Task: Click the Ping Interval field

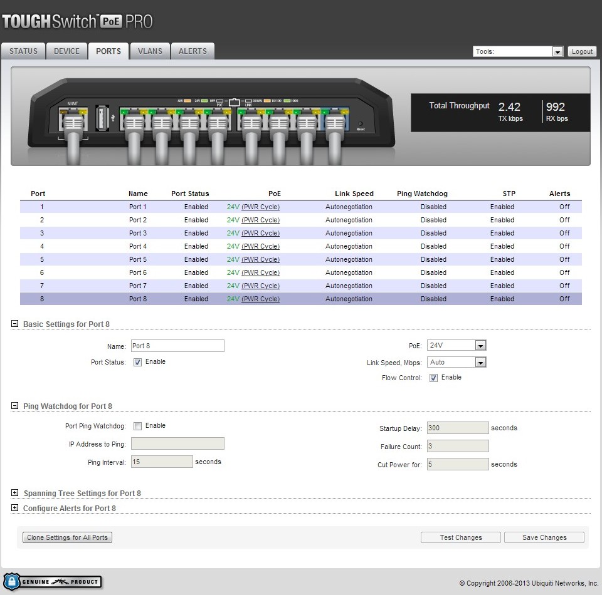Action: coord(162,462)
